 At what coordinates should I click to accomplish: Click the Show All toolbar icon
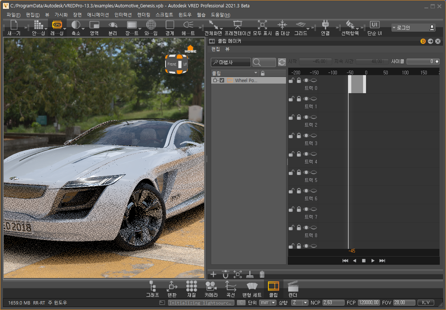click(262, 25)
